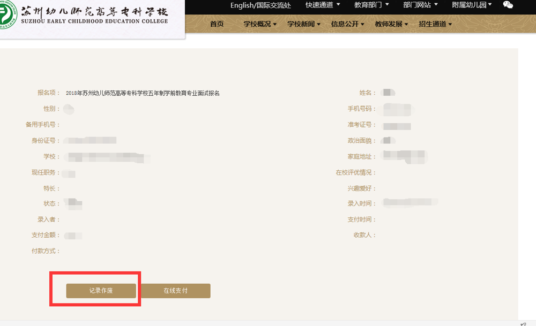Open the 学校新闻 menu
The image size is (536, 326).
click(x=303, y=24)
